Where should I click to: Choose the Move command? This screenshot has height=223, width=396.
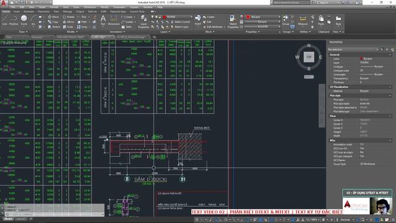(53, 17)
